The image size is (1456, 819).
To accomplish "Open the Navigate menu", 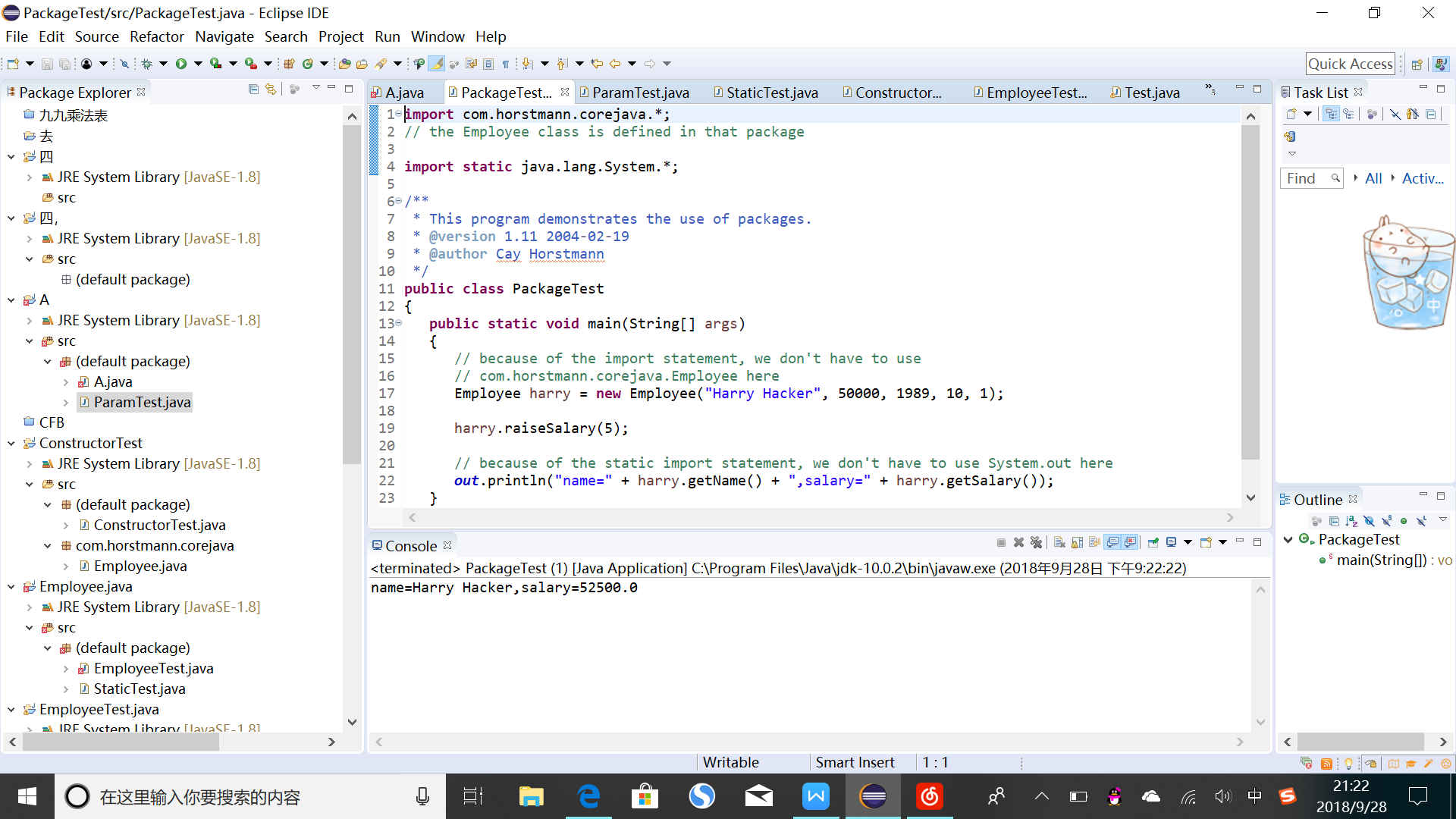I will 224,36.
